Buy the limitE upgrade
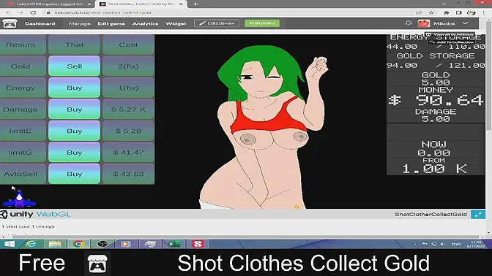This screenshot has height=276, width=492. point(75,131)
